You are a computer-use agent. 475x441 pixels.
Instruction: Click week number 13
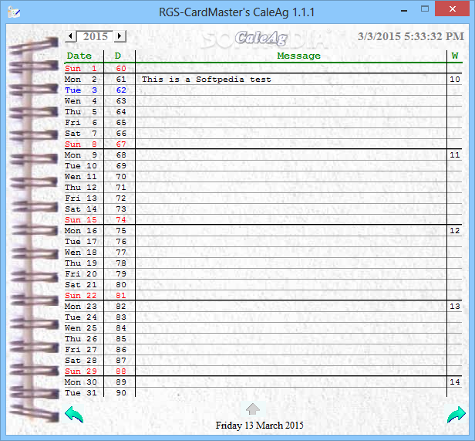(x=455, y=307)
